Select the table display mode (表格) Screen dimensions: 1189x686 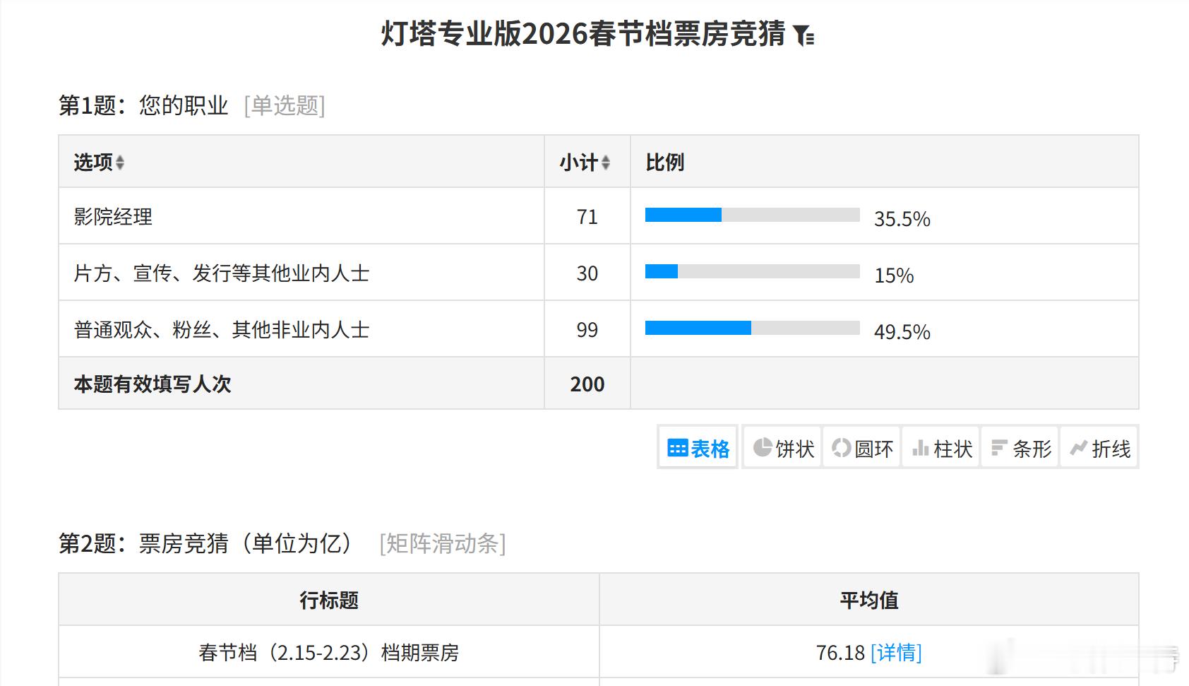click(697, 448)
